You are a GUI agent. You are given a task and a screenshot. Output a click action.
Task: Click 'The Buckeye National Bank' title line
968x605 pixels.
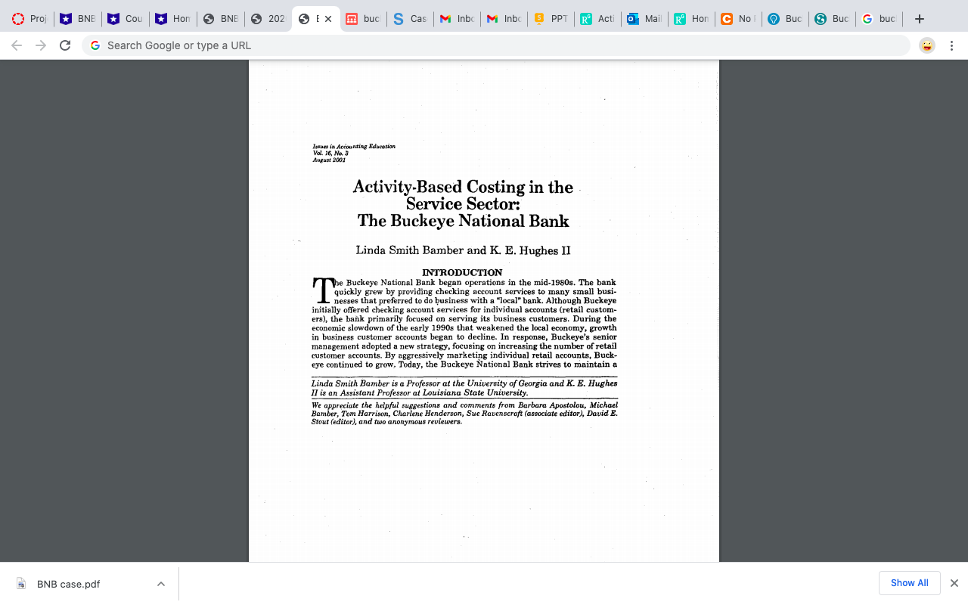pyautogui.click(x=463, y=221)
